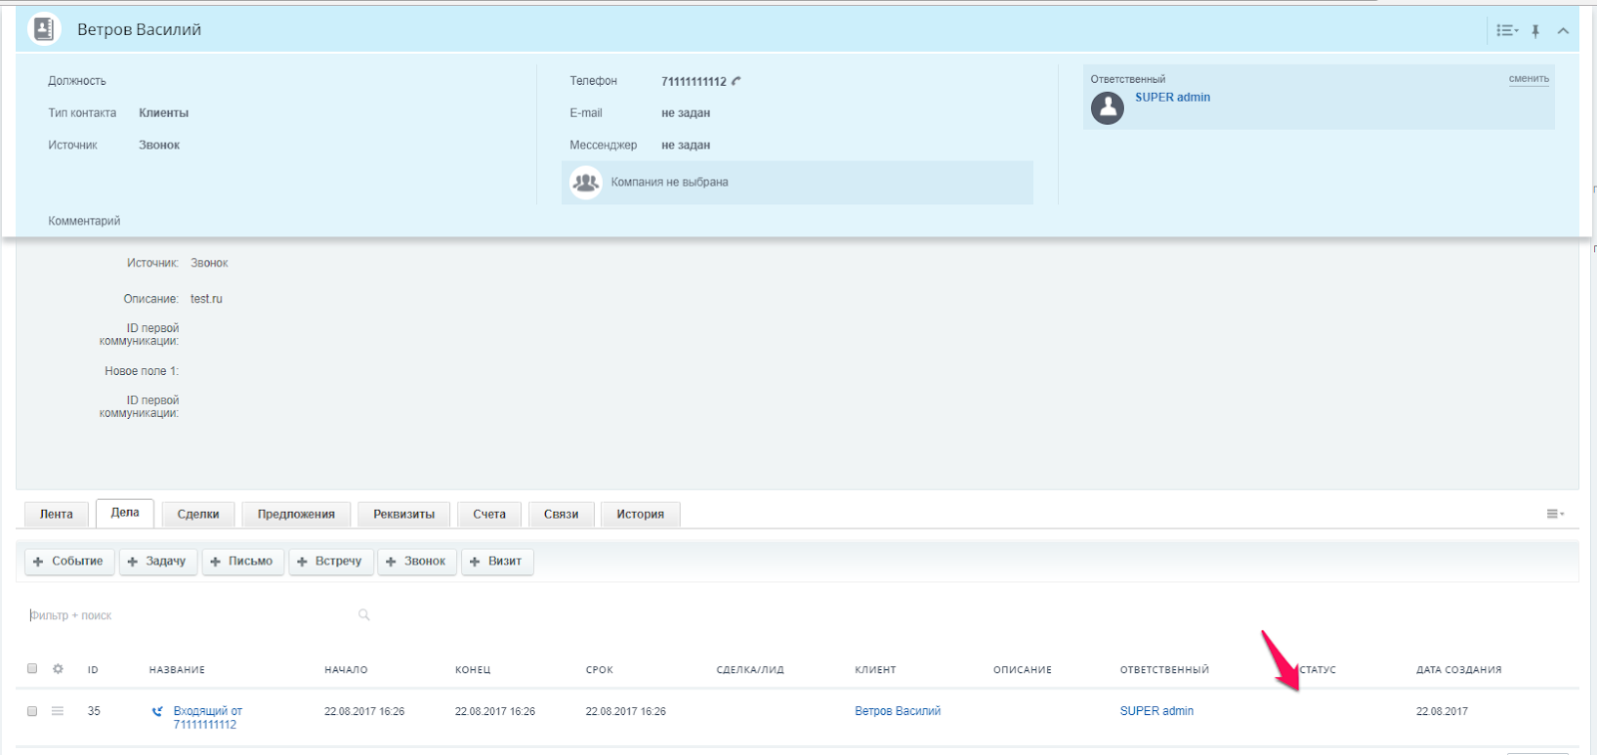Click the drag handle icon of row 35
Screen dimensions: 1597x755
58,711
